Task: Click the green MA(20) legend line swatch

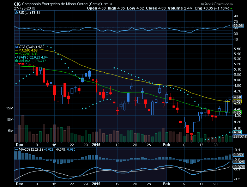Action: 17,54
